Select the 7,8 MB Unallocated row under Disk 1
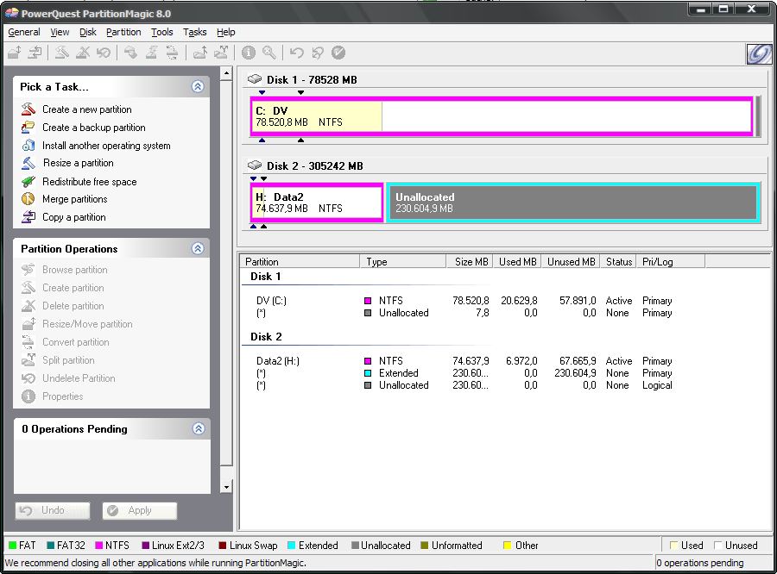 464,313
